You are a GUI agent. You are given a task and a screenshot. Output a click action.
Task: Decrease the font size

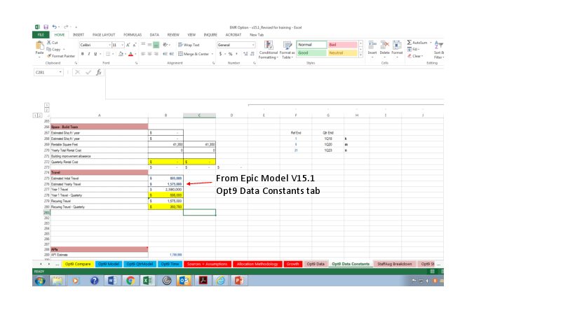(x=135, y=45)
